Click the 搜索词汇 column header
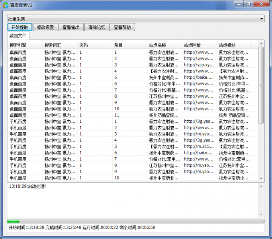272x239 pixels. point(60,45)
